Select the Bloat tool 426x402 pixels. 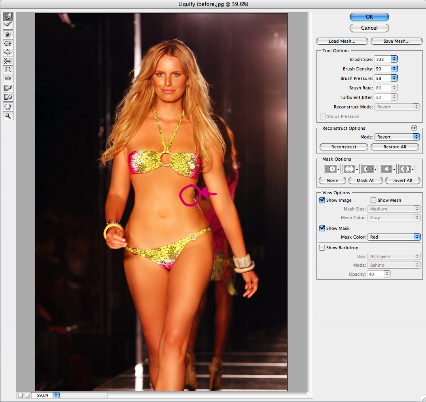8,52
